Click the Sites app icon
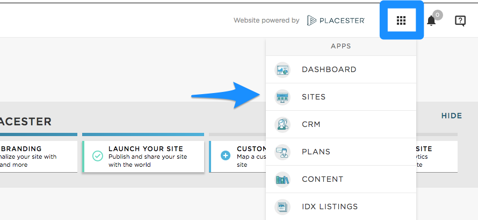 tap(283, 97)
